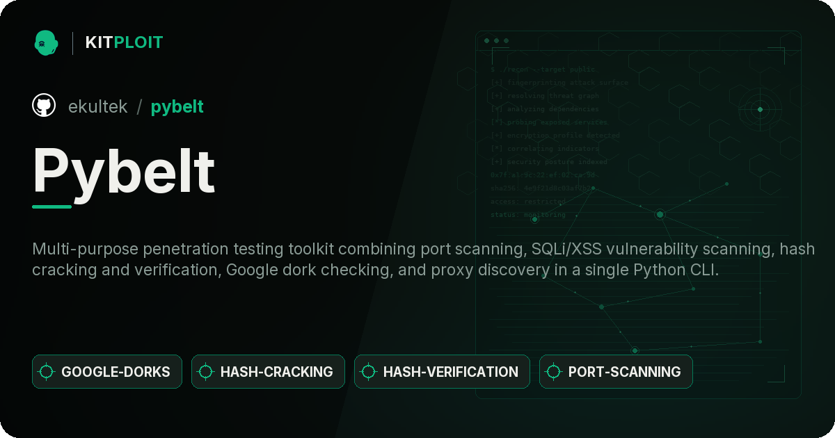Click the 'security posture indexed' terminal line
The width and height of the screenshot is (835, 438).
(549, 162)
